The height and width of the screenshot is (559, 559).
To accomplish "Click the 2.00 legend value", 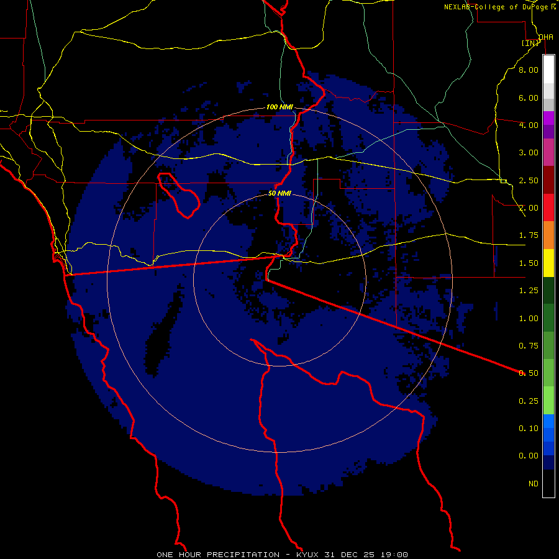I will point(529,208).
